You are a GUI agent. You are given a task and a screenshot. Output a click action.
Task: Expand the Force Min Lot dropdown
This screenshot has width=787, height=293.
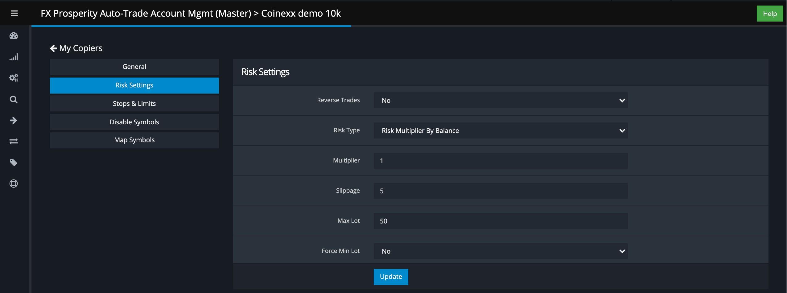pos(501,251)
